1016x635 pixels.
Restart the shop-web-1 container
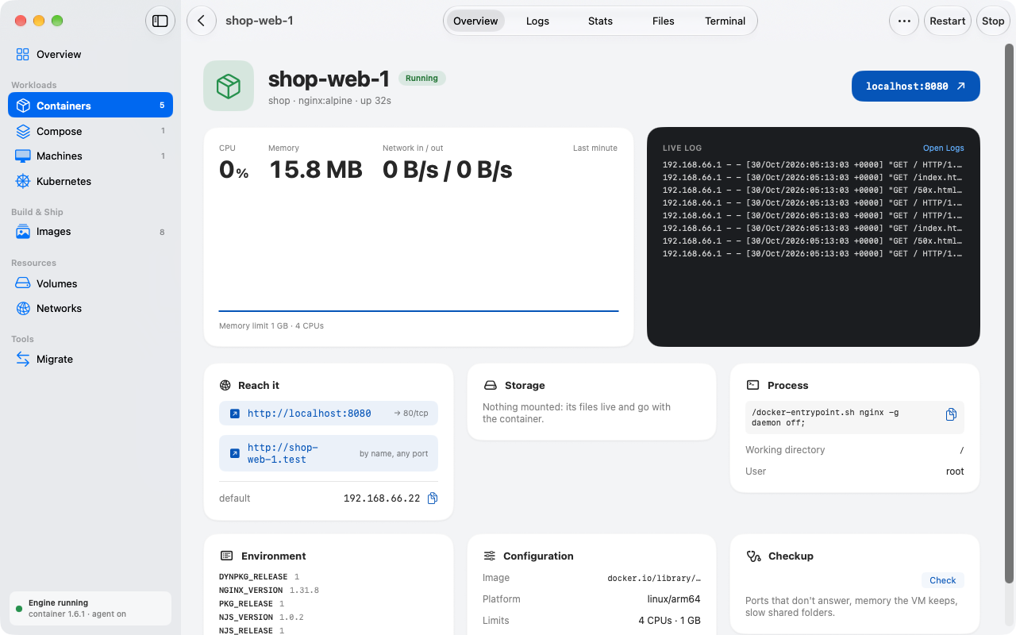tap(948, 21)
